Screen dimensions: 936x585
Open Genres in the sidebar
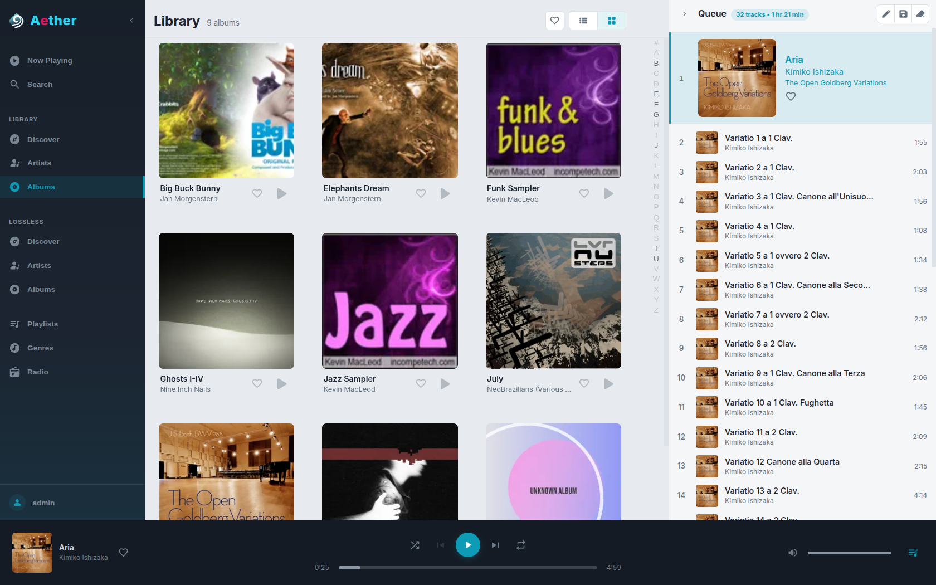point(72,348)
